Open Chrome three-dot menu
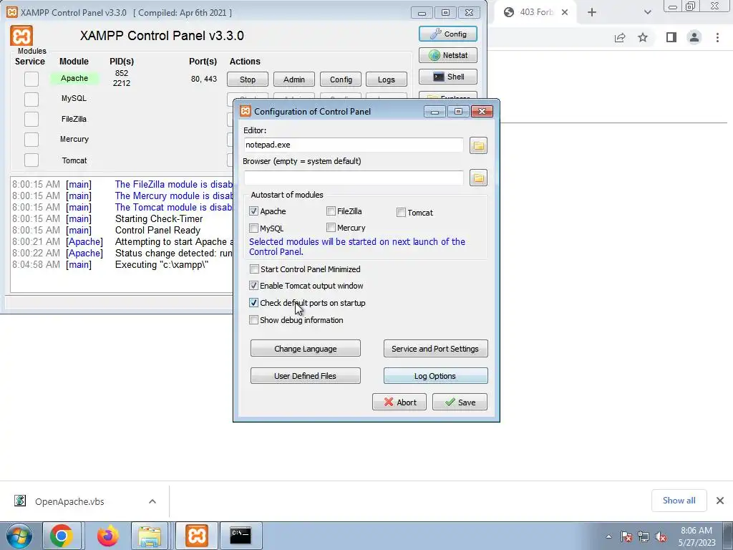 click(x=717, y=37)
